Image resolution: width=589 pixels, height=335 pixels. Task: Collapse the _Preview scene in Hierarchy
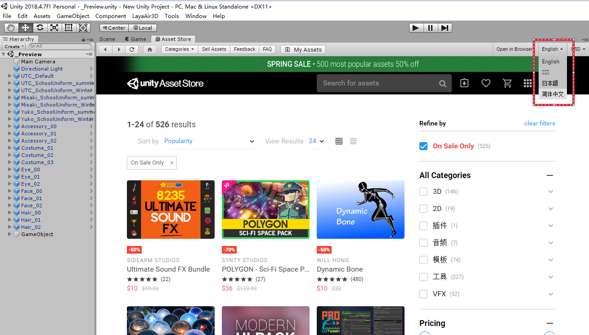click(4, 54)
